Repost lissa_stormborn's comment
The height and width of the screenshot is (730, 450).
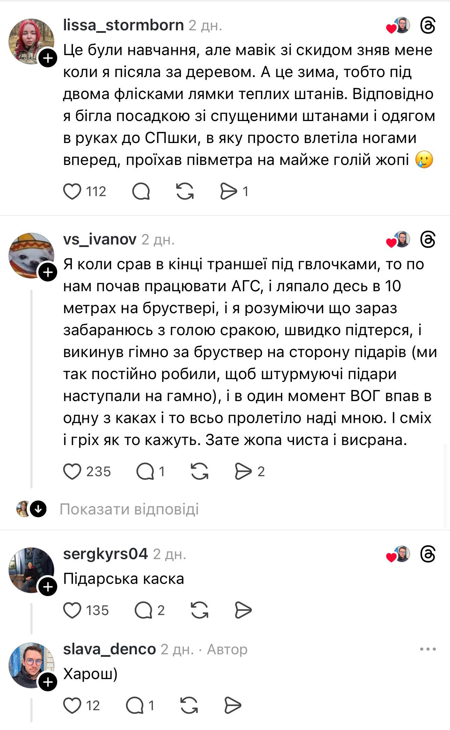[x=185, y=191]
